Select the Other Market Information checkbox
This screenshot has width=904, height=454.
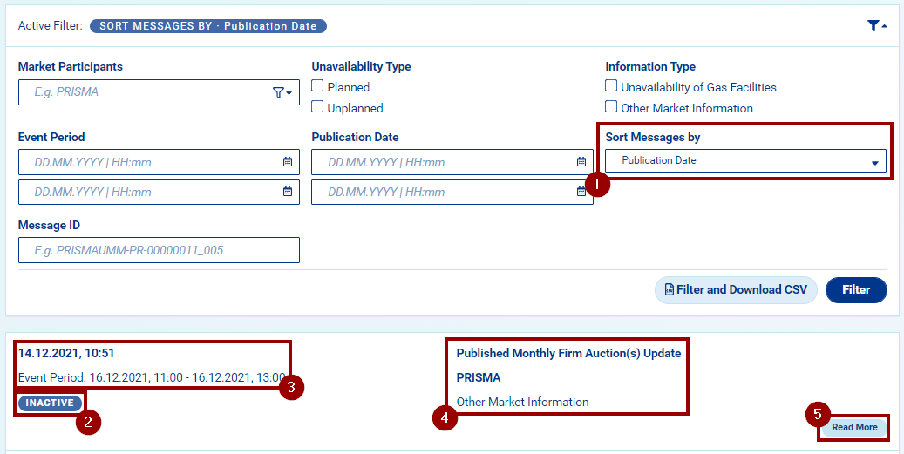tap(612, 108)
